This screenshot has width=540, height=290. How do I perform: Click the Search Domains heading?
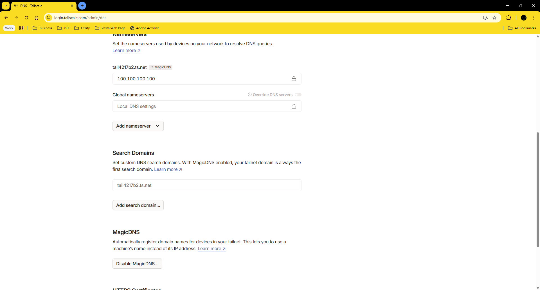133,153
